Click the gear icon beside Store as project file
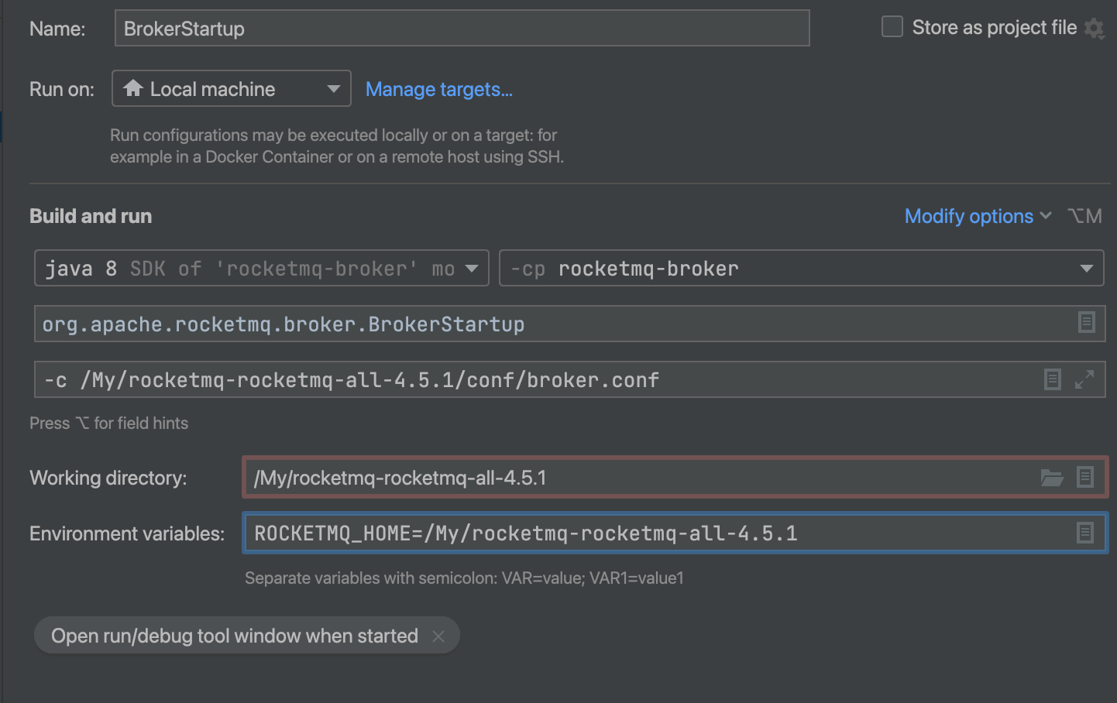Image resolution: width=1117 pixels, height=703 pixels. click(x=1094, y=29)
